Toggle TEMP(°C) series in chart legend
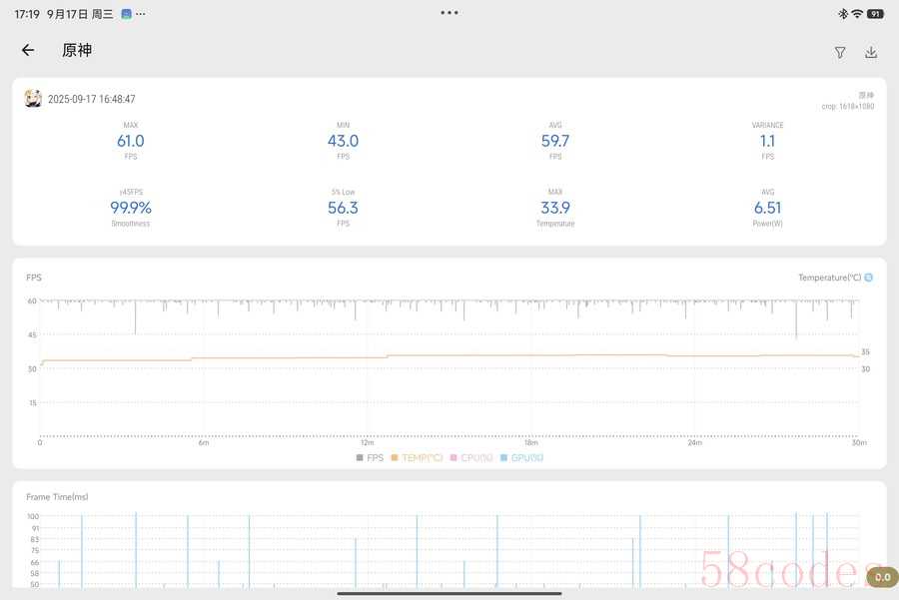This screenshot has width=899, height=600. point(417,458)
